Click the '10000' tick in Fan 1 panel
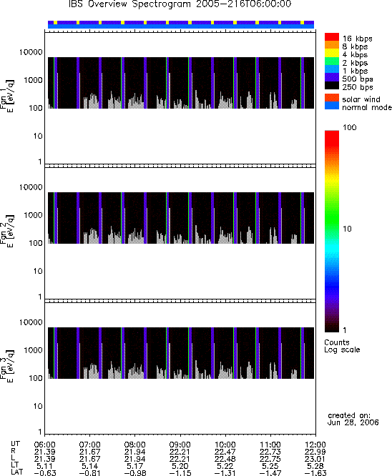 click(x=31, y=52)
